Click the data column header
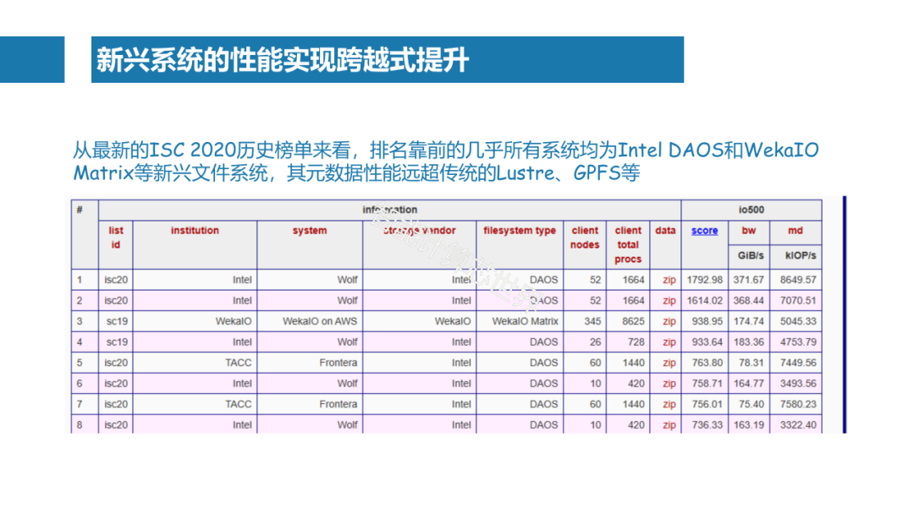The width and height of the screenshot is (914, 514). click(665, 231)
